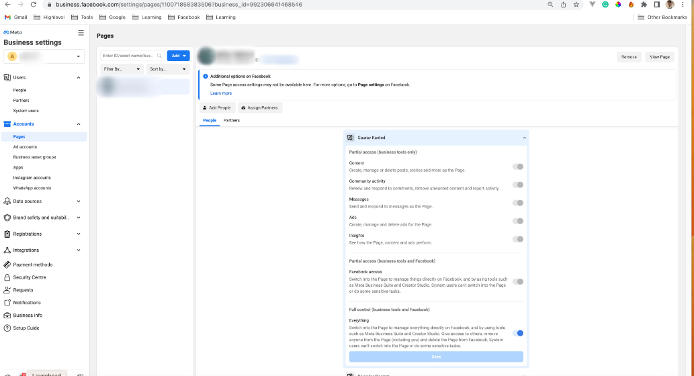Turn on the Messages access toggle
The width and height of the screenshot is (694, 376).
click(x=518, y=203)
